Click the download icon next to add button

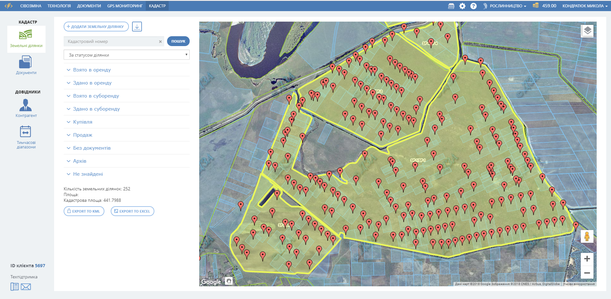coord(137,27)
